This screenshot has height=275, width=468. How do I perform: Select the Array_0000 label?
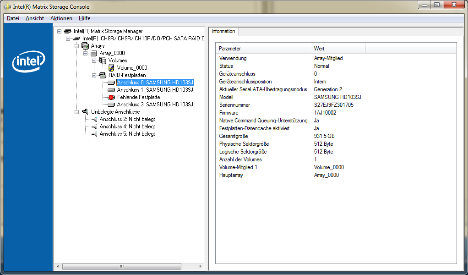[112, 53]
